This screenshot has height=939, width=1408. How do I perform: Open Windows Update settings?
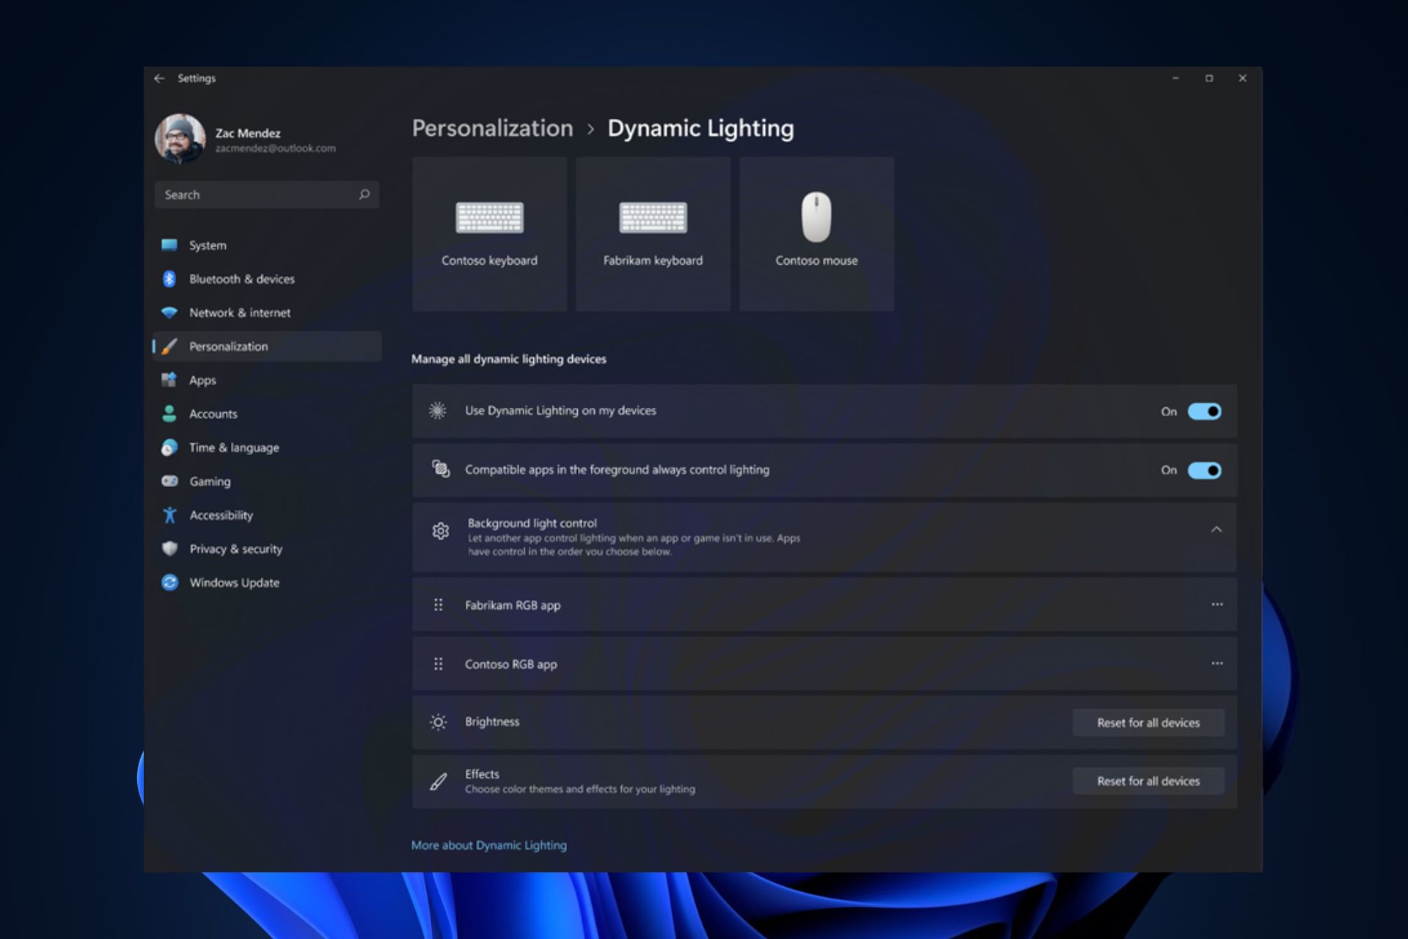click(267, 582)
